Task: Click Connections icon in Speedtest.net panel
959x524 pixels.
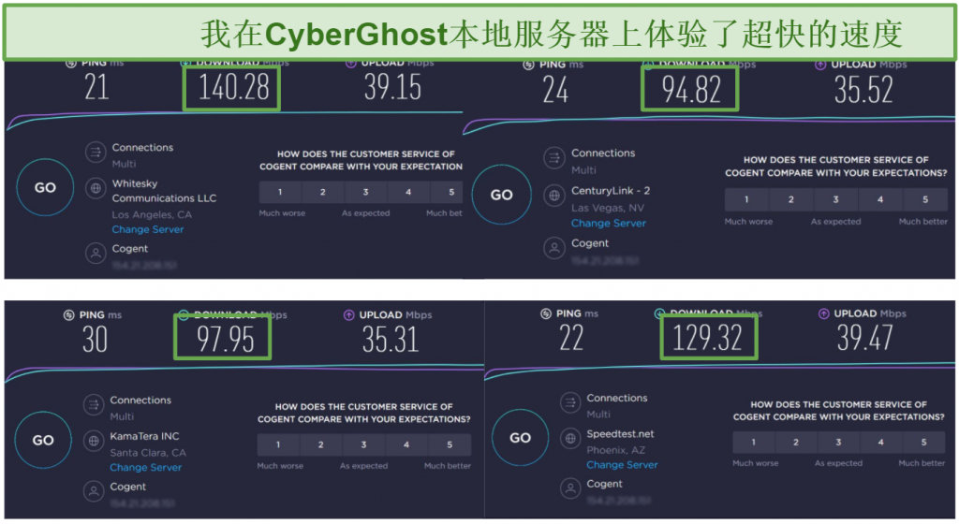Action: tap(570, 402)
